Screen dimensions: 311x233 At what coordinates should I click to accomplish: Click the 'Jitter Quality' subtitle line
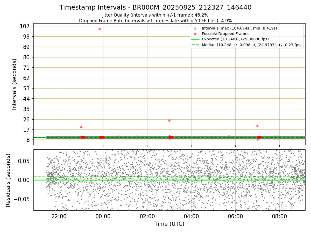point(155,15)
